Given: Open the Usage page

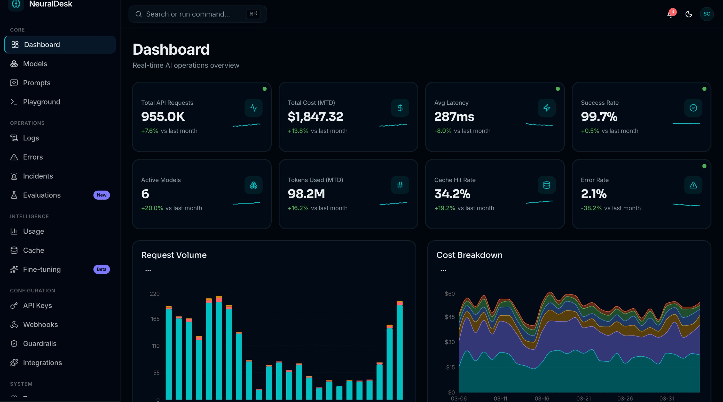Looking at the screenshot, I should pos(60,231).
